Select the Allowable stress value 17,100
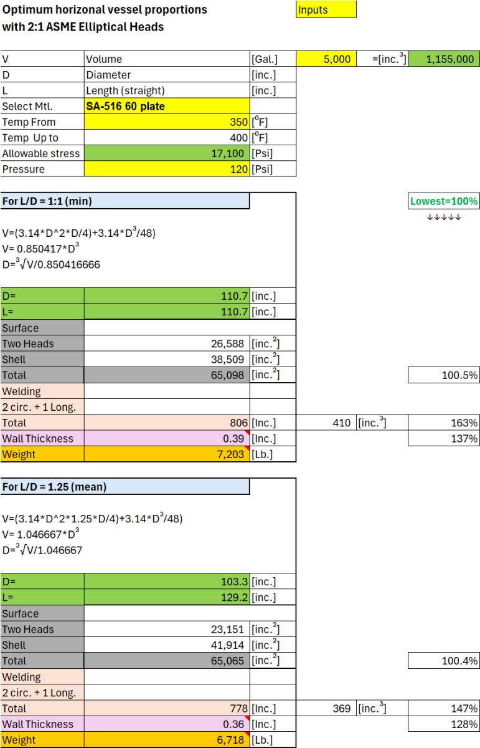The image size is (480, 748). click(x=166, y=153)
